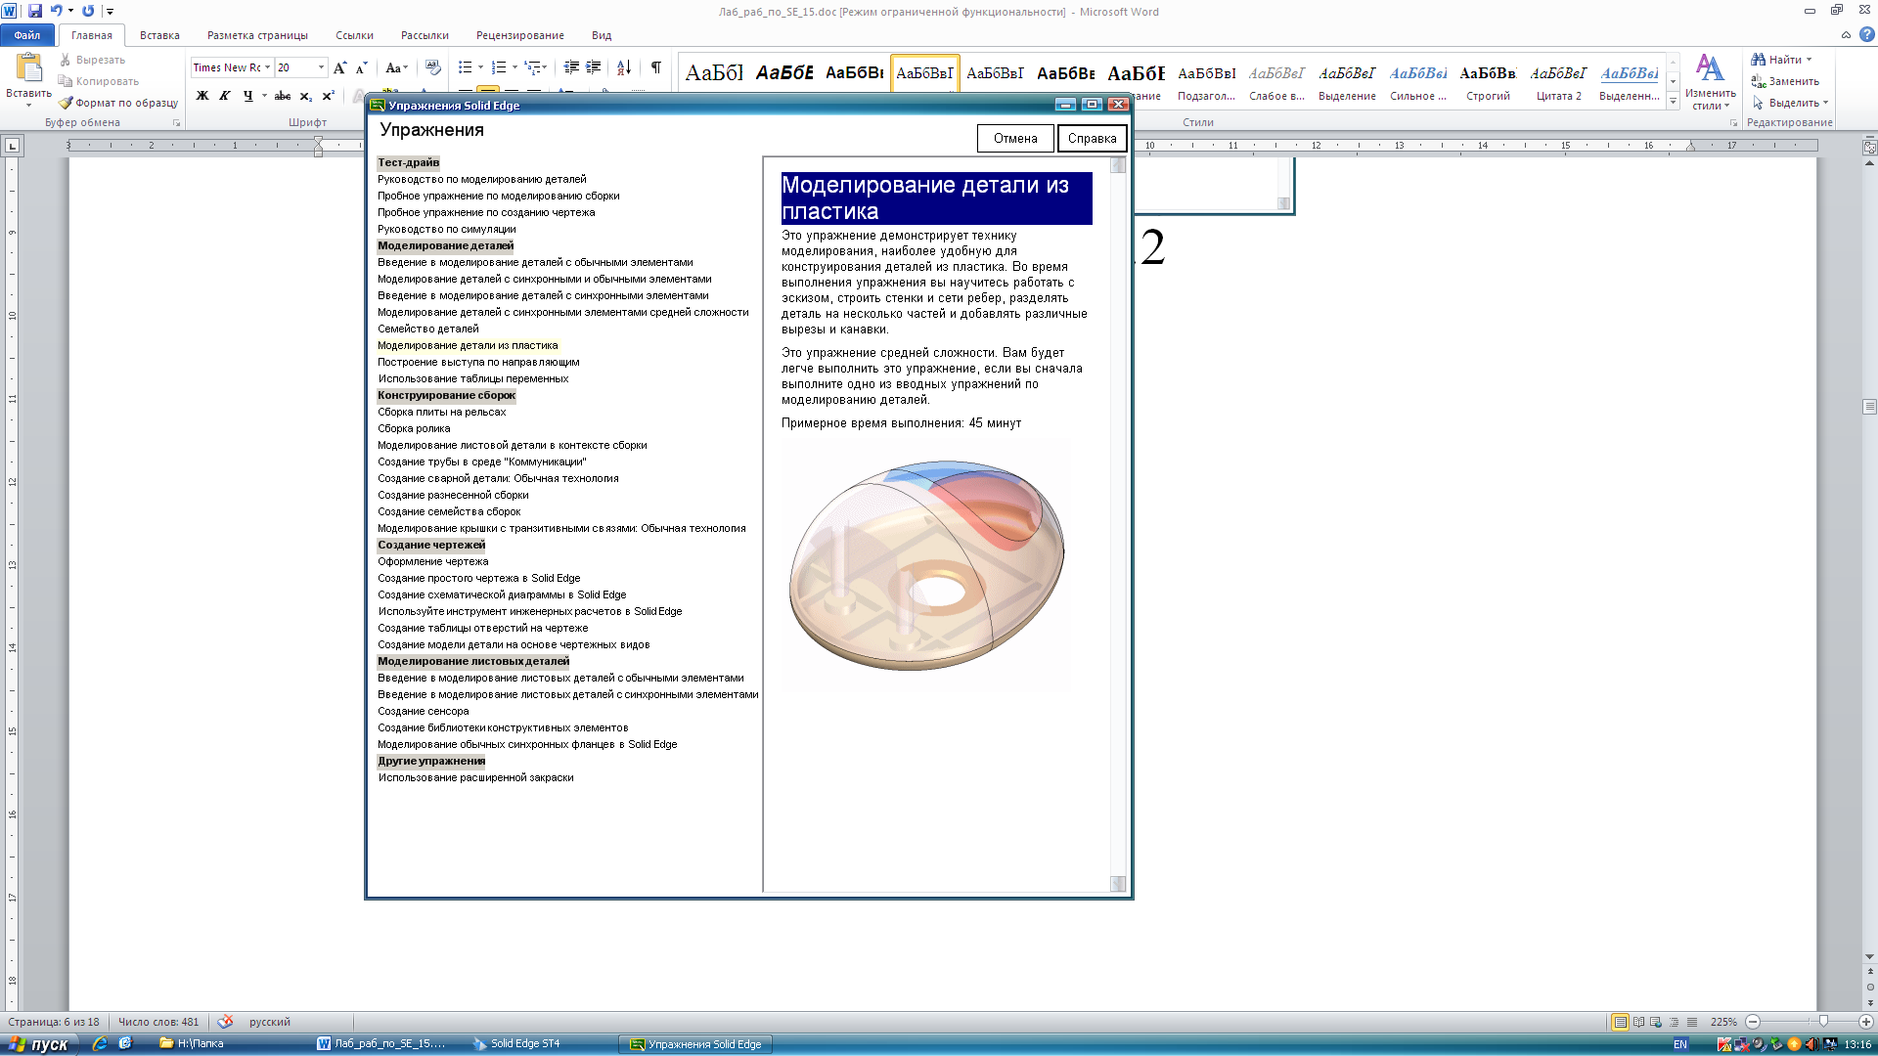Click the Cut (Вырезать) scissors icon
Screen dimensions: 1878x1056
[x=66, y=60]
